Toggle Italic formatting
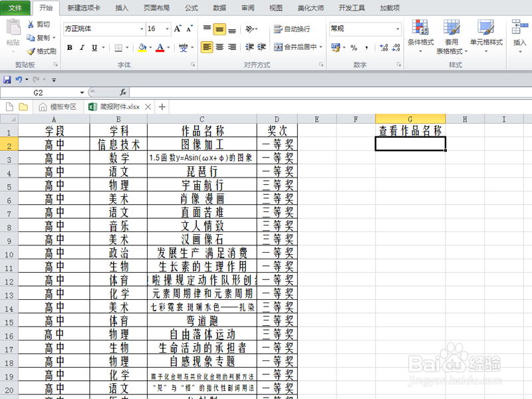The image size is (532, 399). [x=82, y=48]
